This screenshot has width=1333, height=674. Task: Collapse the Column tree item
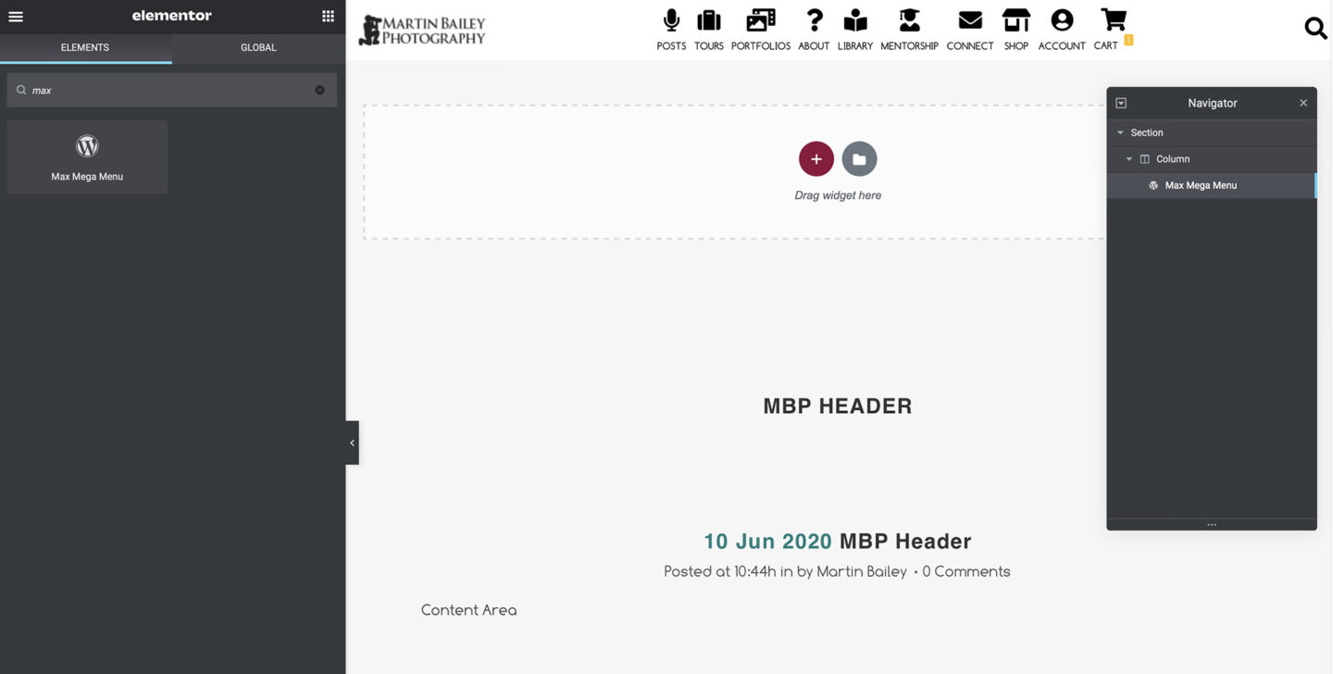(1129, 159)
